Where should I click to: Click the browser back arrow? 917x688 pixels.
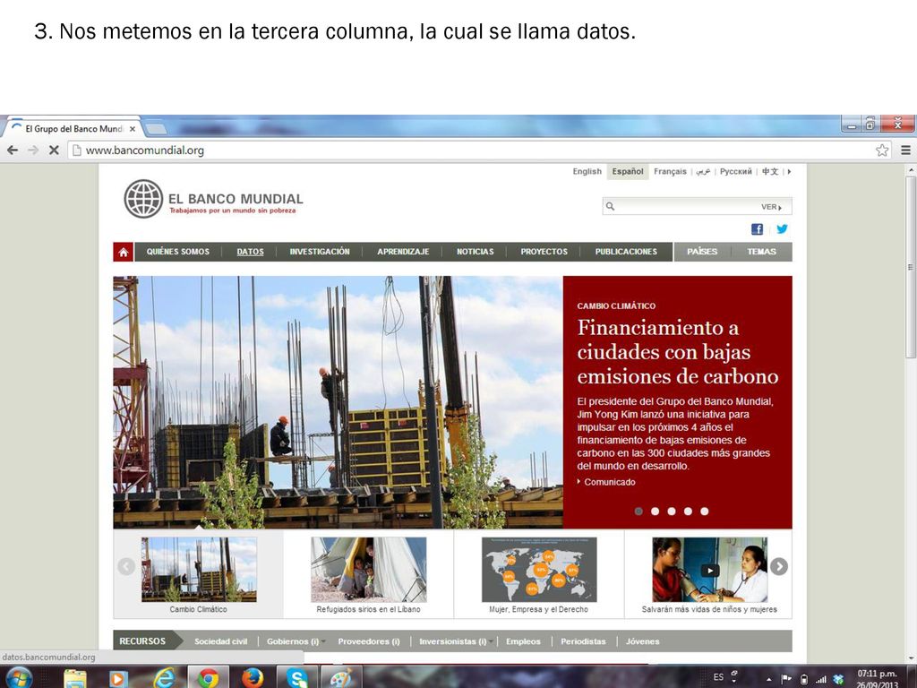pyautogui.click(x=13, y=150)
